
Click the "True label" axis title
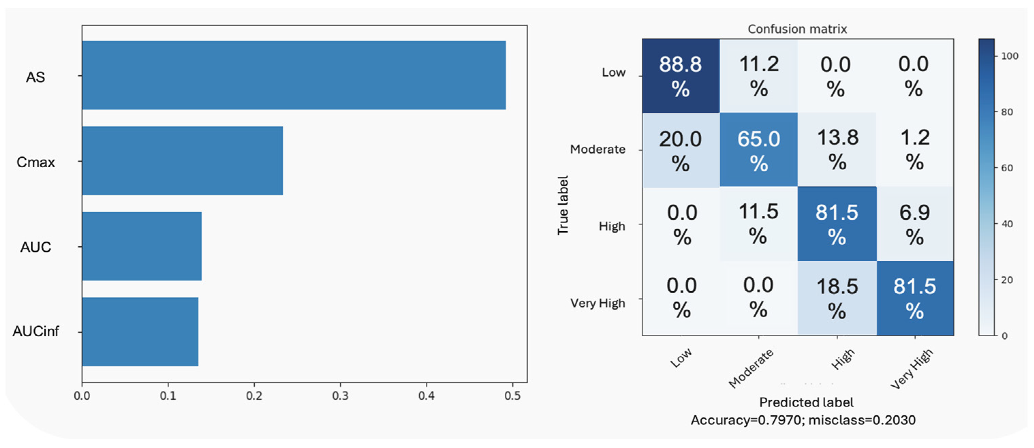point(563,205)
